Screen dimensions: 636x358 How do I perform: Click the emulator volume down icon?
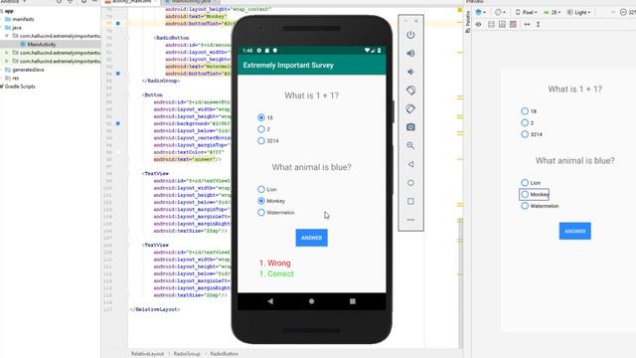(x=410, y=72)
